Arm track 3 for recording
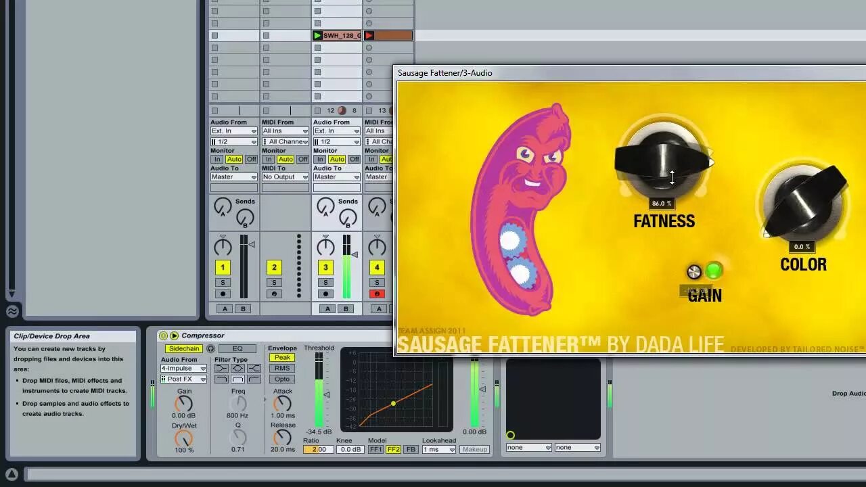Image resolution: width=866 pixels, height=487 pixels. [x=325, y=294]
